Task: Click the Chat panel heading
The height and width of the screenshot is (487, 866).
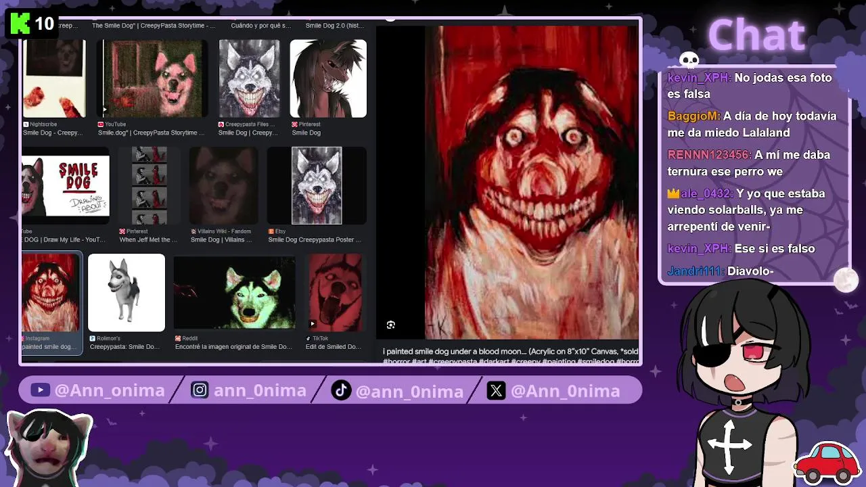Action: click(756, 34)
